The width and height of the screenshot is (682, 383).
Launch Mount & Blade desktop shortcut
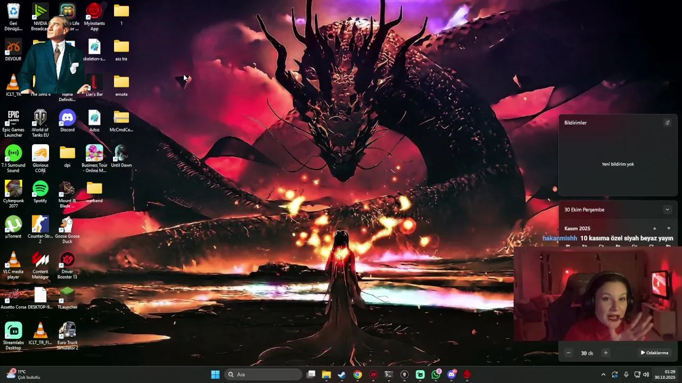click(x=68, y=194)
